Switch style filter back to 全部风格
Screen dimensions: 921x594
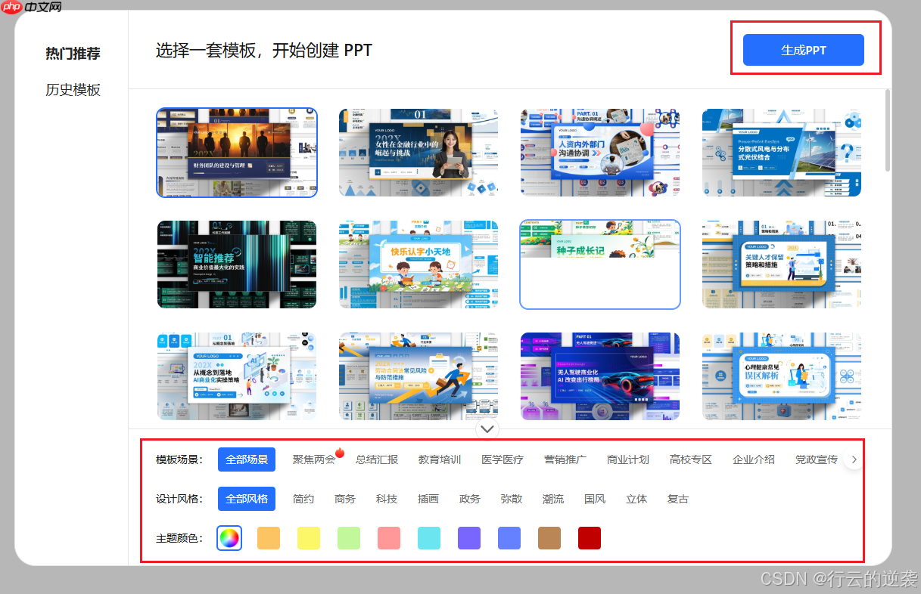pos(246,498)
